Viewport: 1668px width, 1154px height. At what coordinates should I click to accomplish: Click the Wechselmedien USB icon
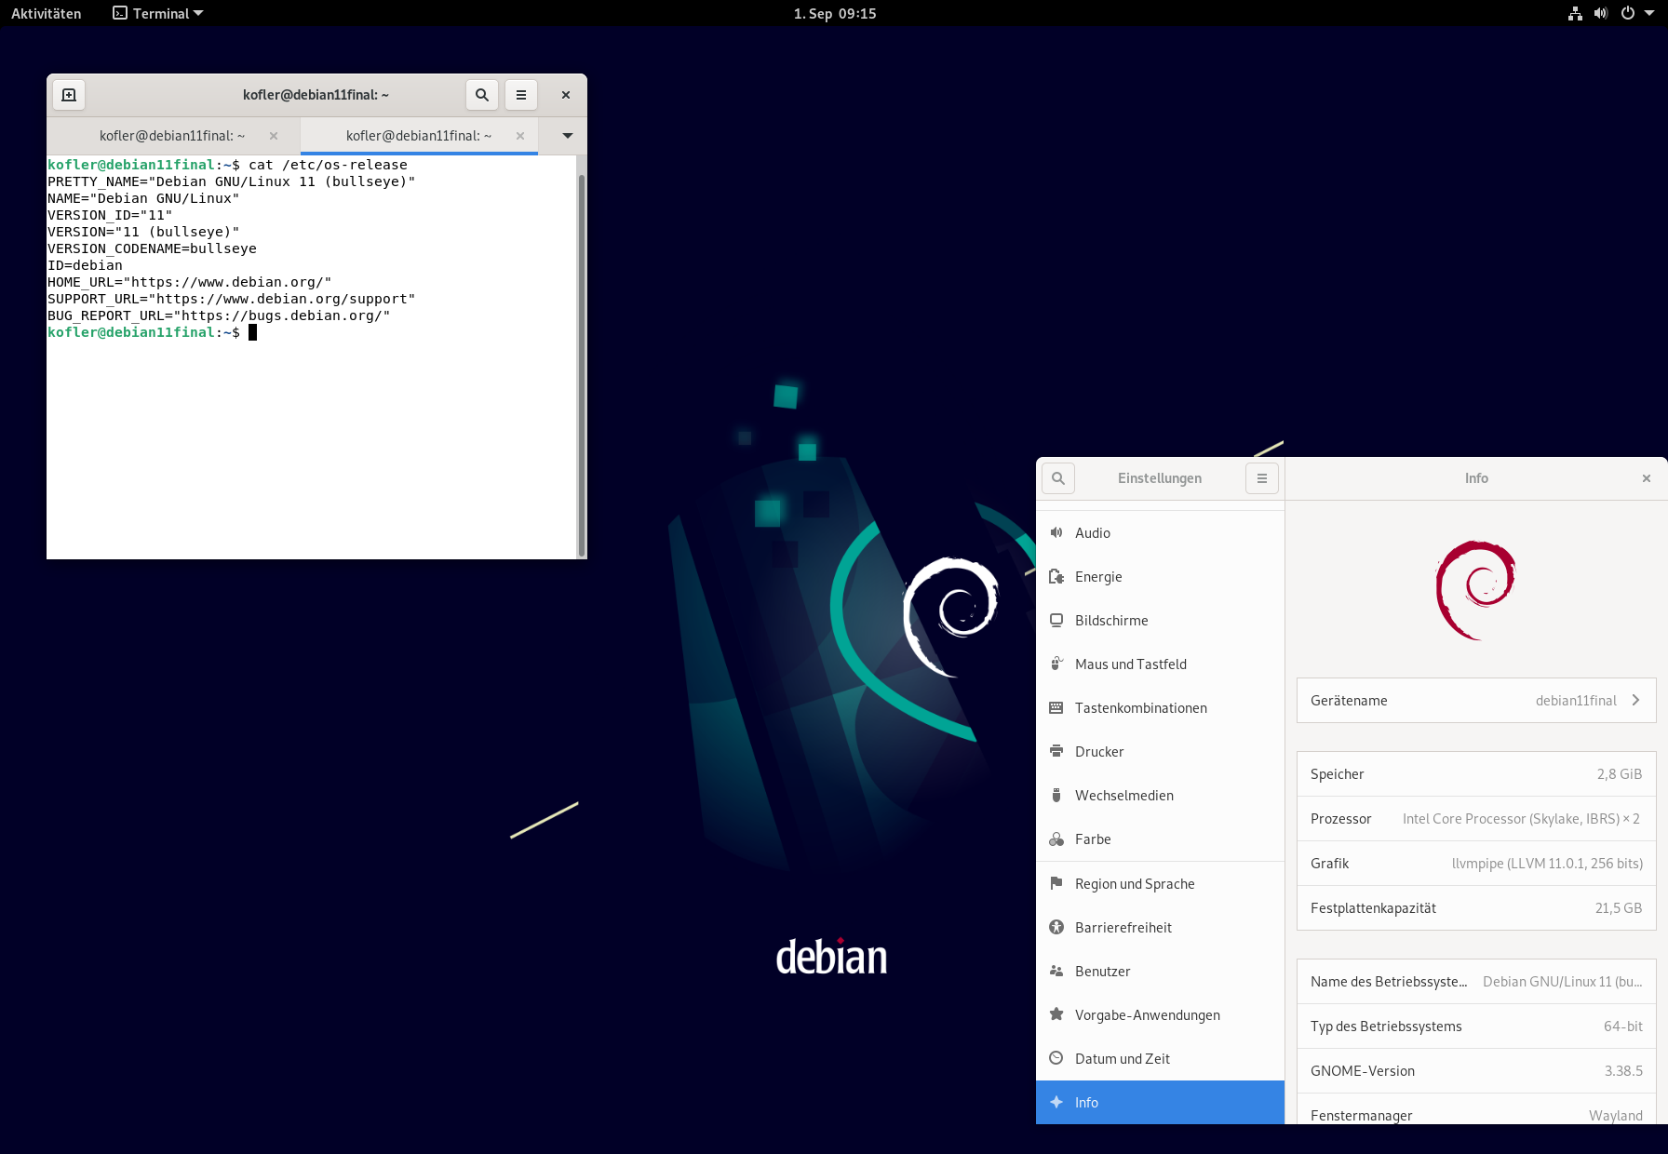[x=1056, y=795]
